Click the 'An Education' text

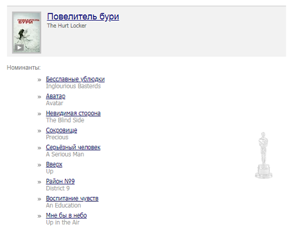point(64,205)
